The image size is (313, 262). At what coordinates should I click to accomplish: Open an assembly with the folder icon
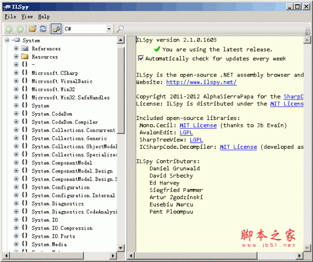[33, 29]
